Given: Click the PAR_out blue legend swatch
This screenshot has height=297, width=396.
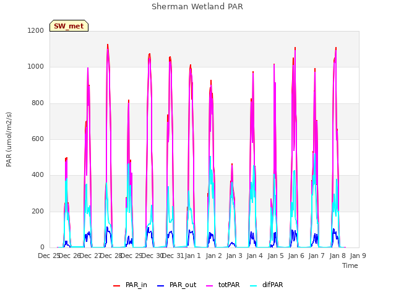Looking at the screenshot, I should point(161,285).
